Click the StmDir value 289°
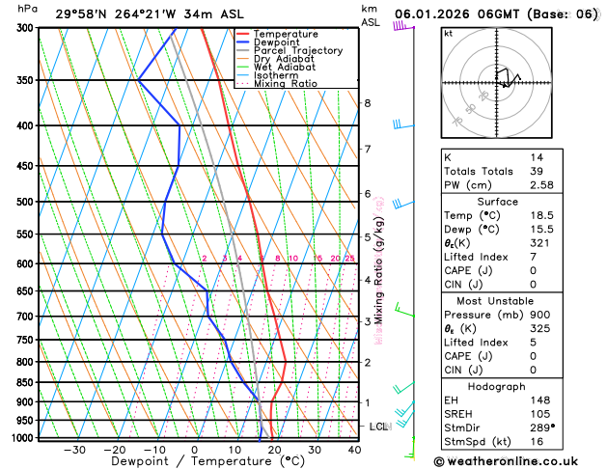 [x=542, y=428]
